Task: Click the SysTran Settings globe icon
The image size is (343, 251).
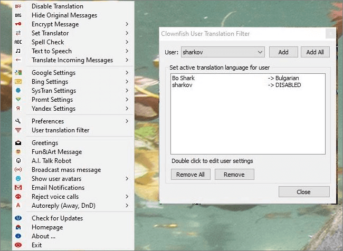Action: (18, 90)
